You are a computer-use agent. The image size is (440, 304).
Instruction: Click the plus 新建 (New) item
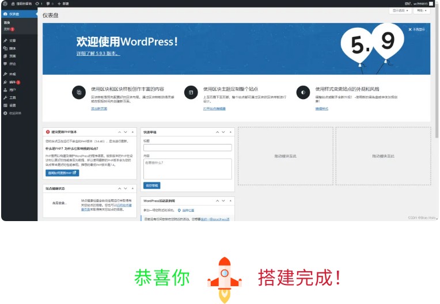[x=63, y=3]
